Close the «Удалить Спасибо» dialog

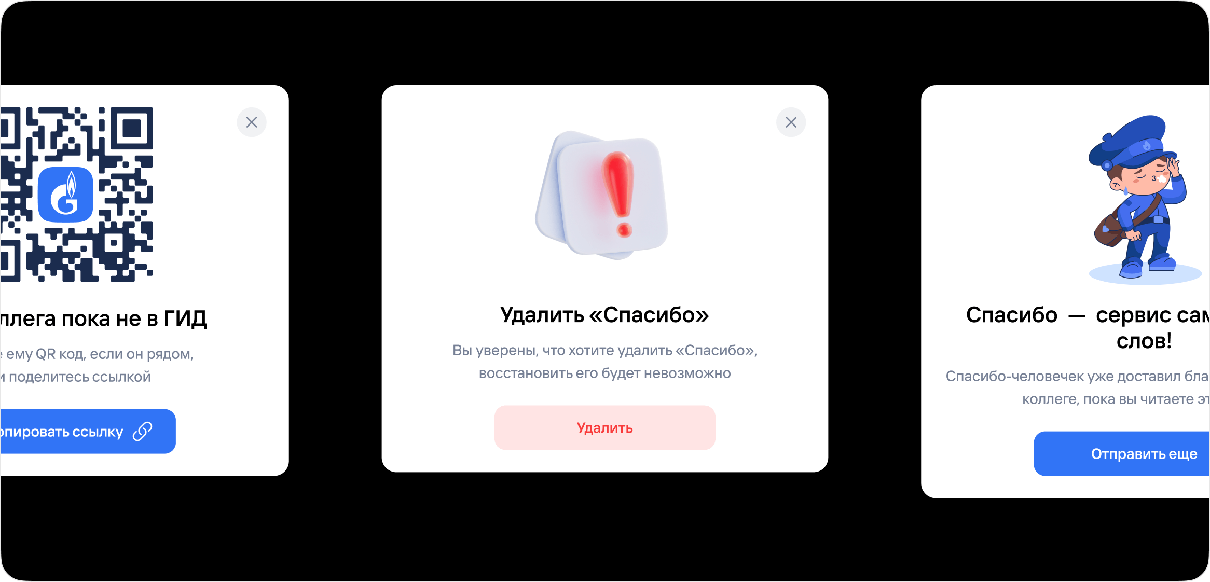click(x=791, y=122)
